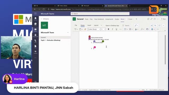The height and width of the screenshot is (95, 169).
Task: Toggle underline formatting
Action: [116, 29]
